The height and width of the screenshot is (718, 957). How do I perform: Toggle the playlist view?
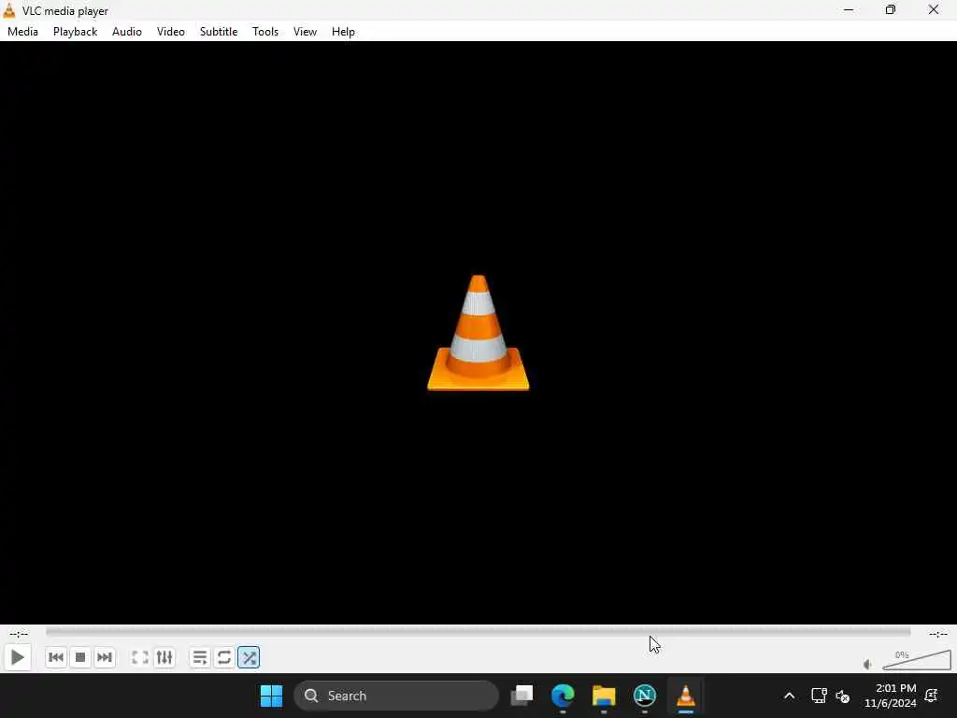click(200, 657)
